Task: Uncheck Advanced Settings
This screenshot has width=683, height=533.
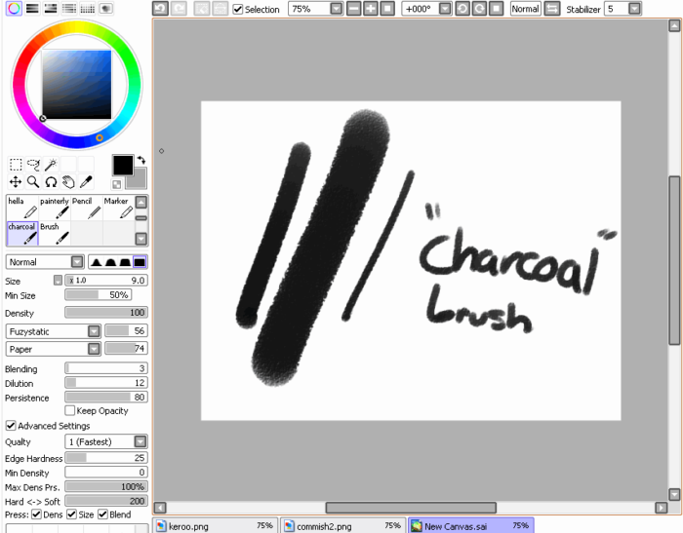Action: pyautogui.click(x=11, y=426)
